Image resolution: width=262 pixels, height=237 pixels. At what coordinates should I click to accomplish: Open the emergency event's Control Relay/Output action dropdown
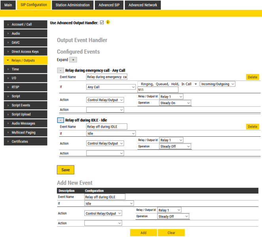point(105,100)
